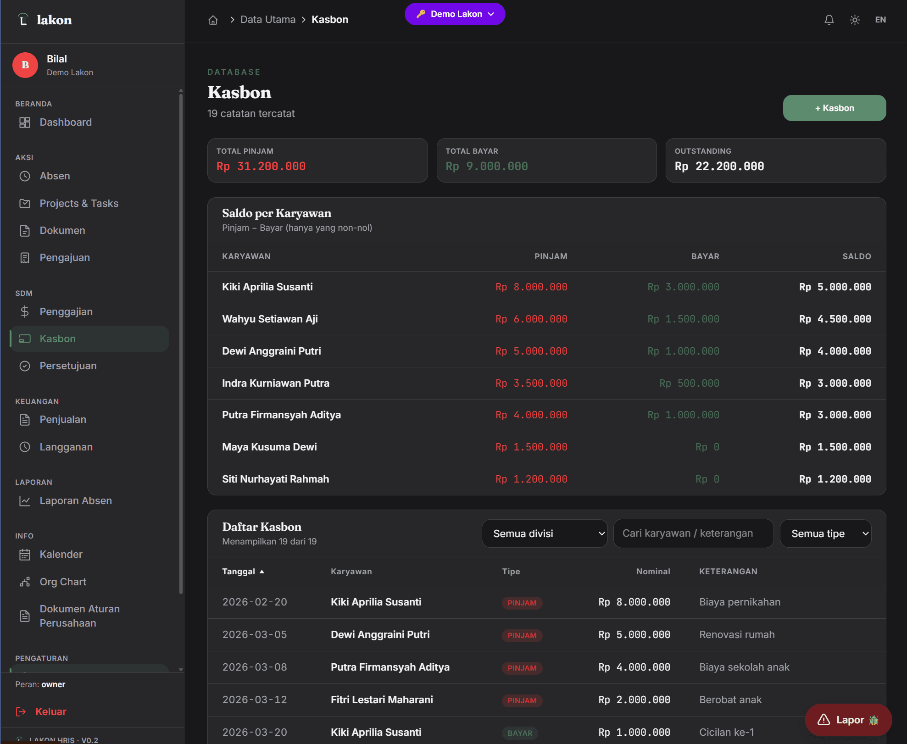Click the Nominal column header
Screen dimensions: 907x744
coord(653,572)
